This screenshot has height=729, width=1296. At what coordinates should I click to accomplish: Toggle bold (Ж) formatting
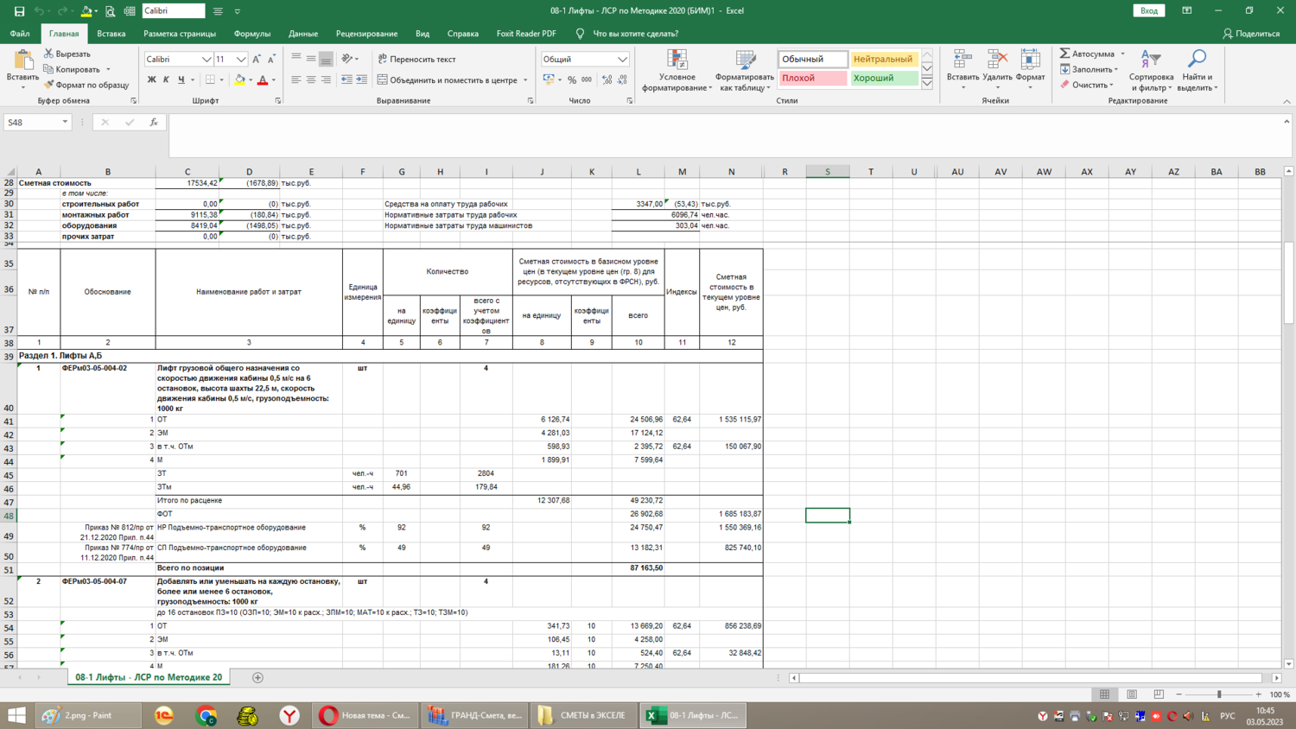(x=152, y=79)
